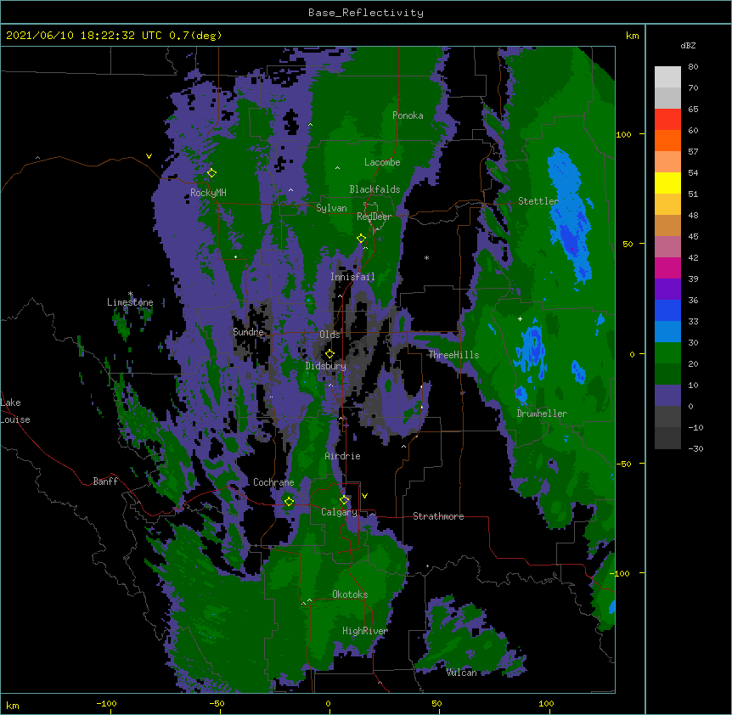Click the 100 tick on the right axis
Screen dimensions: 732x715
coord(623,134)
